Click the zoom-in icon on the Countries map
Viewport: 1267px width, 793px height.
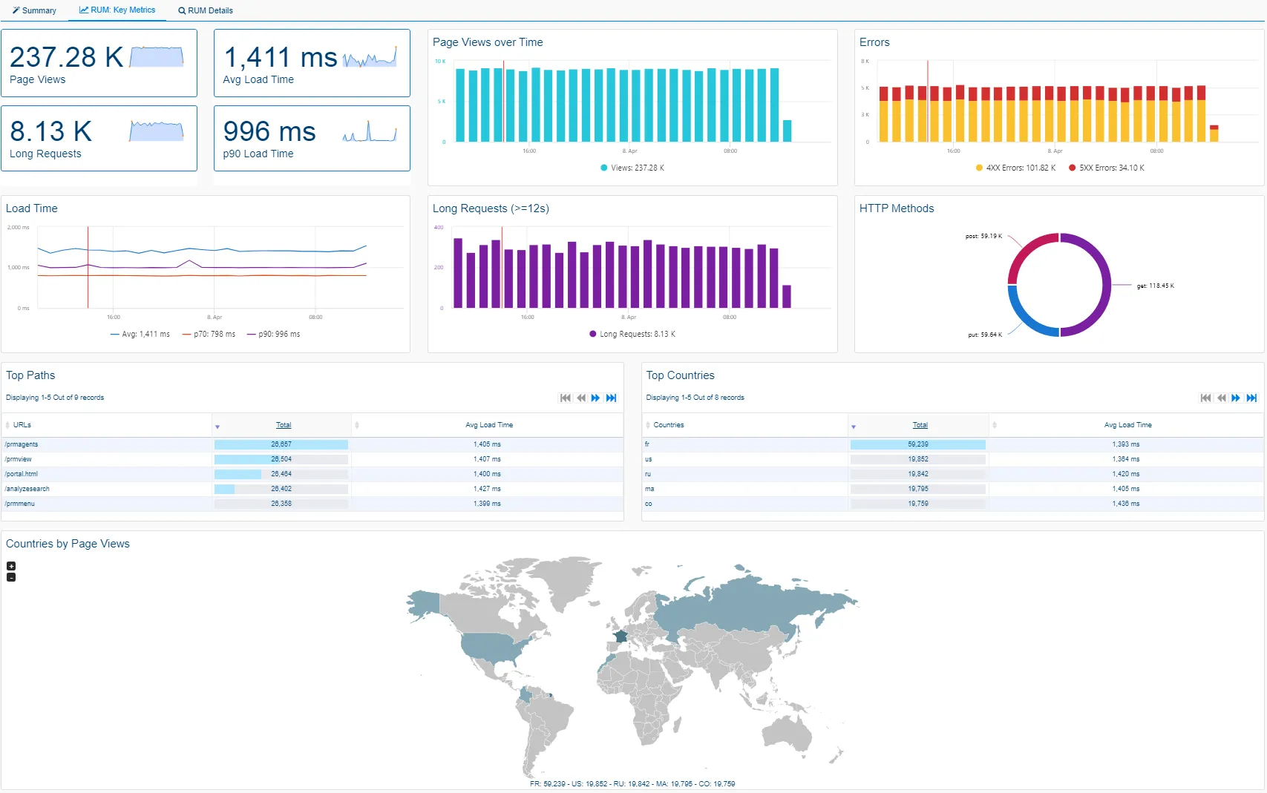click(10, 565)
